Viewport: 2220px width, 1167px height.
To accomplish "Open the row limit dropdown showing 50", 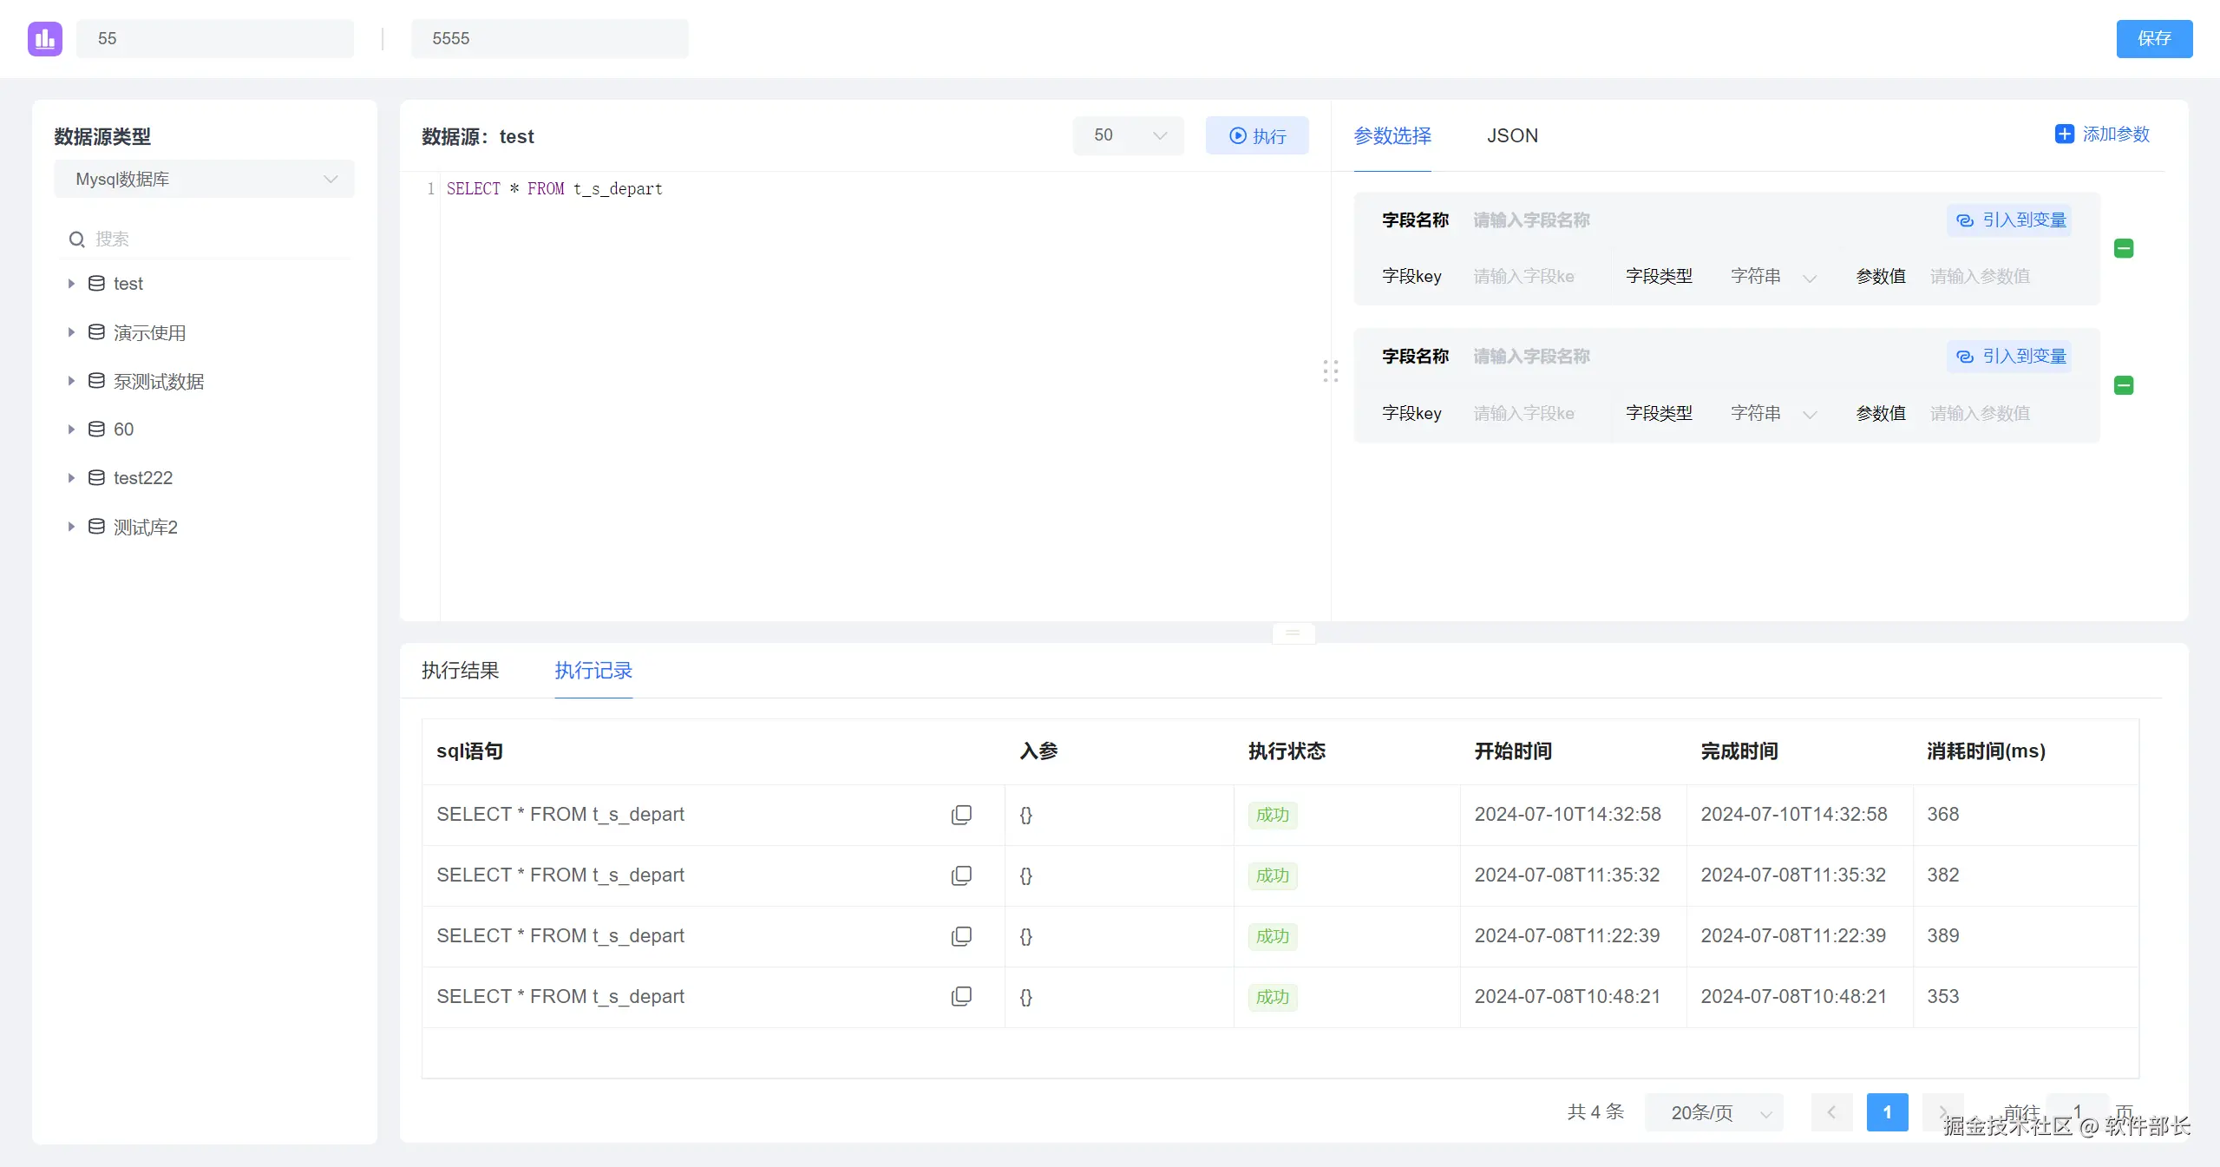I will point(1128,135).
